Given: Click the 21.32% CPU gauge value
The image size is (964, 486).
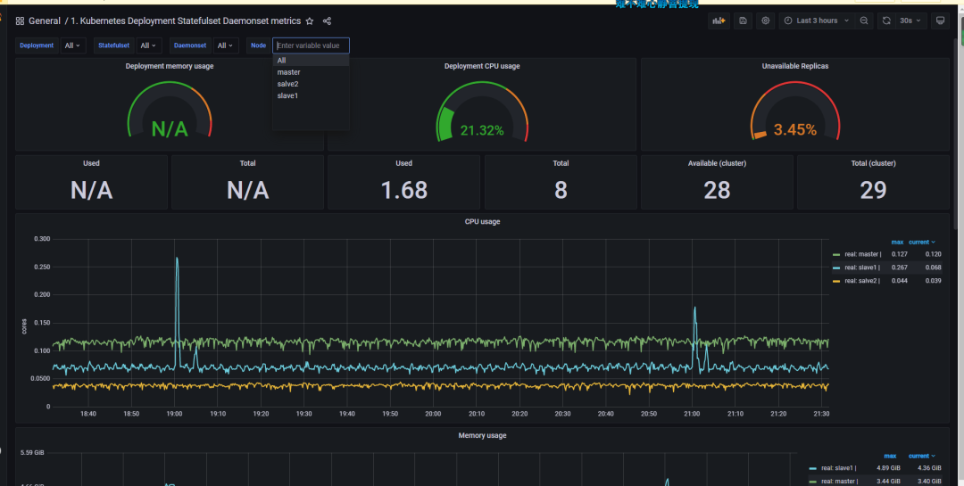Looking at the screenshot, I should tap(482, 130).
